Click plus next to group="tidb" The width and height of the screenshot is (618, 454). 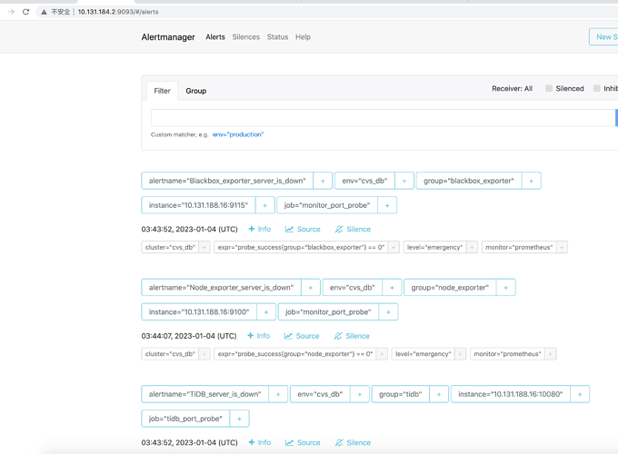point(439,394)
